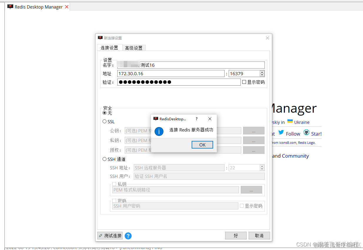This screenshot has height=250, width=363.
Task: Switch to the 连接设置 tab
Action: (109, 48)
